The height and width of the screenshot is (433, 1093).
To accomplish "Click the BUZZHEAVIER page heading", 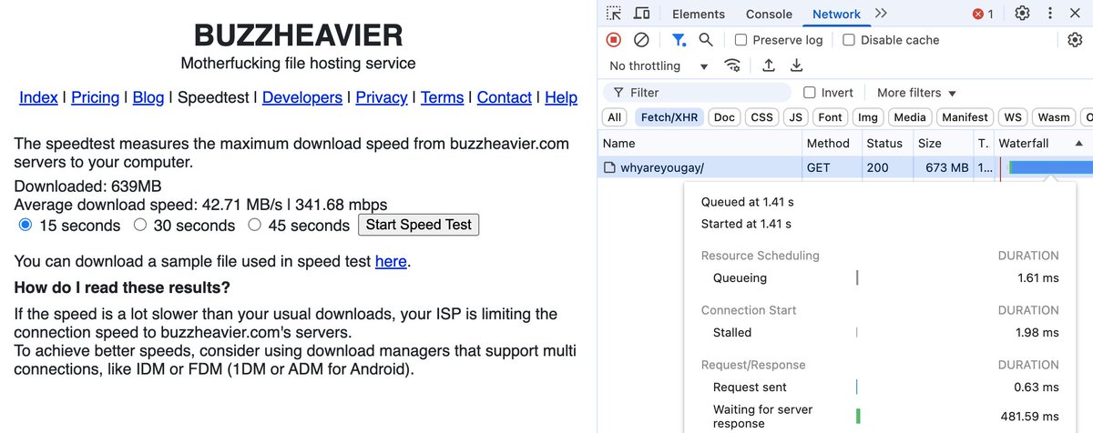I will coord(298,35).
